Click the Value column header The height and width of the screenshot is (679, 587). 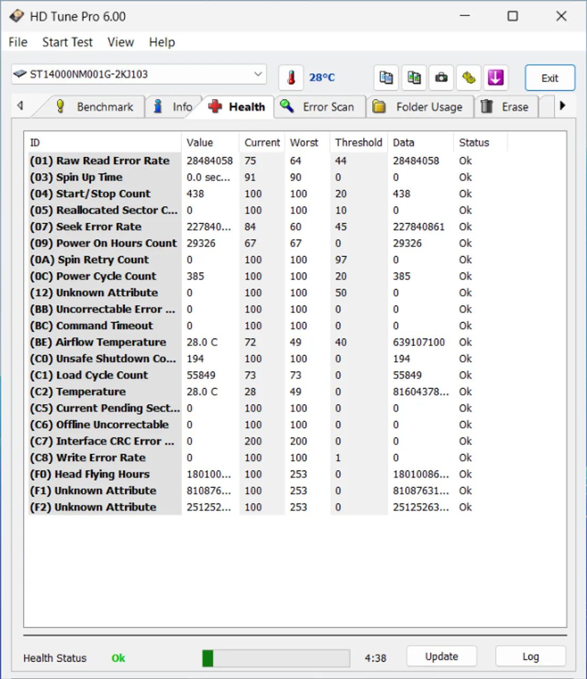[x=210, y=142]
